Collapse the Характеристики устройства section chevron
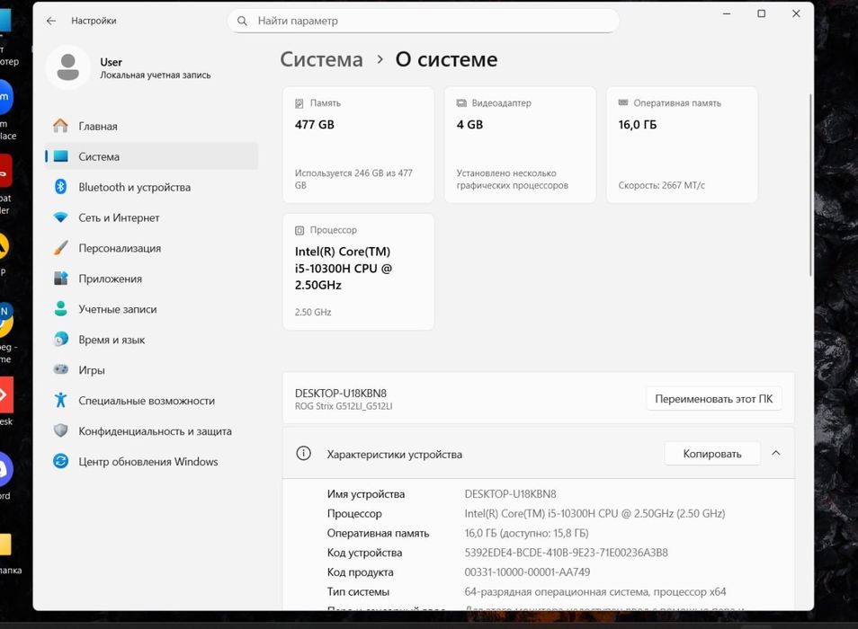This screenshot has height=629, width=858. [x=776, y=454]
